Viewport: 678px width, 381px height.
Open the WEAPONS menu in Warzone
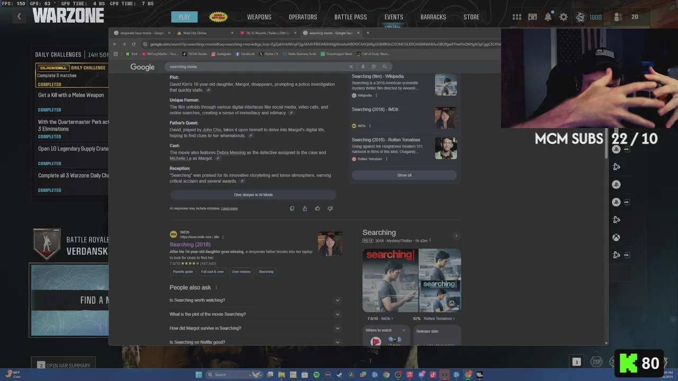pyautogui.click(x=259, y=17)
